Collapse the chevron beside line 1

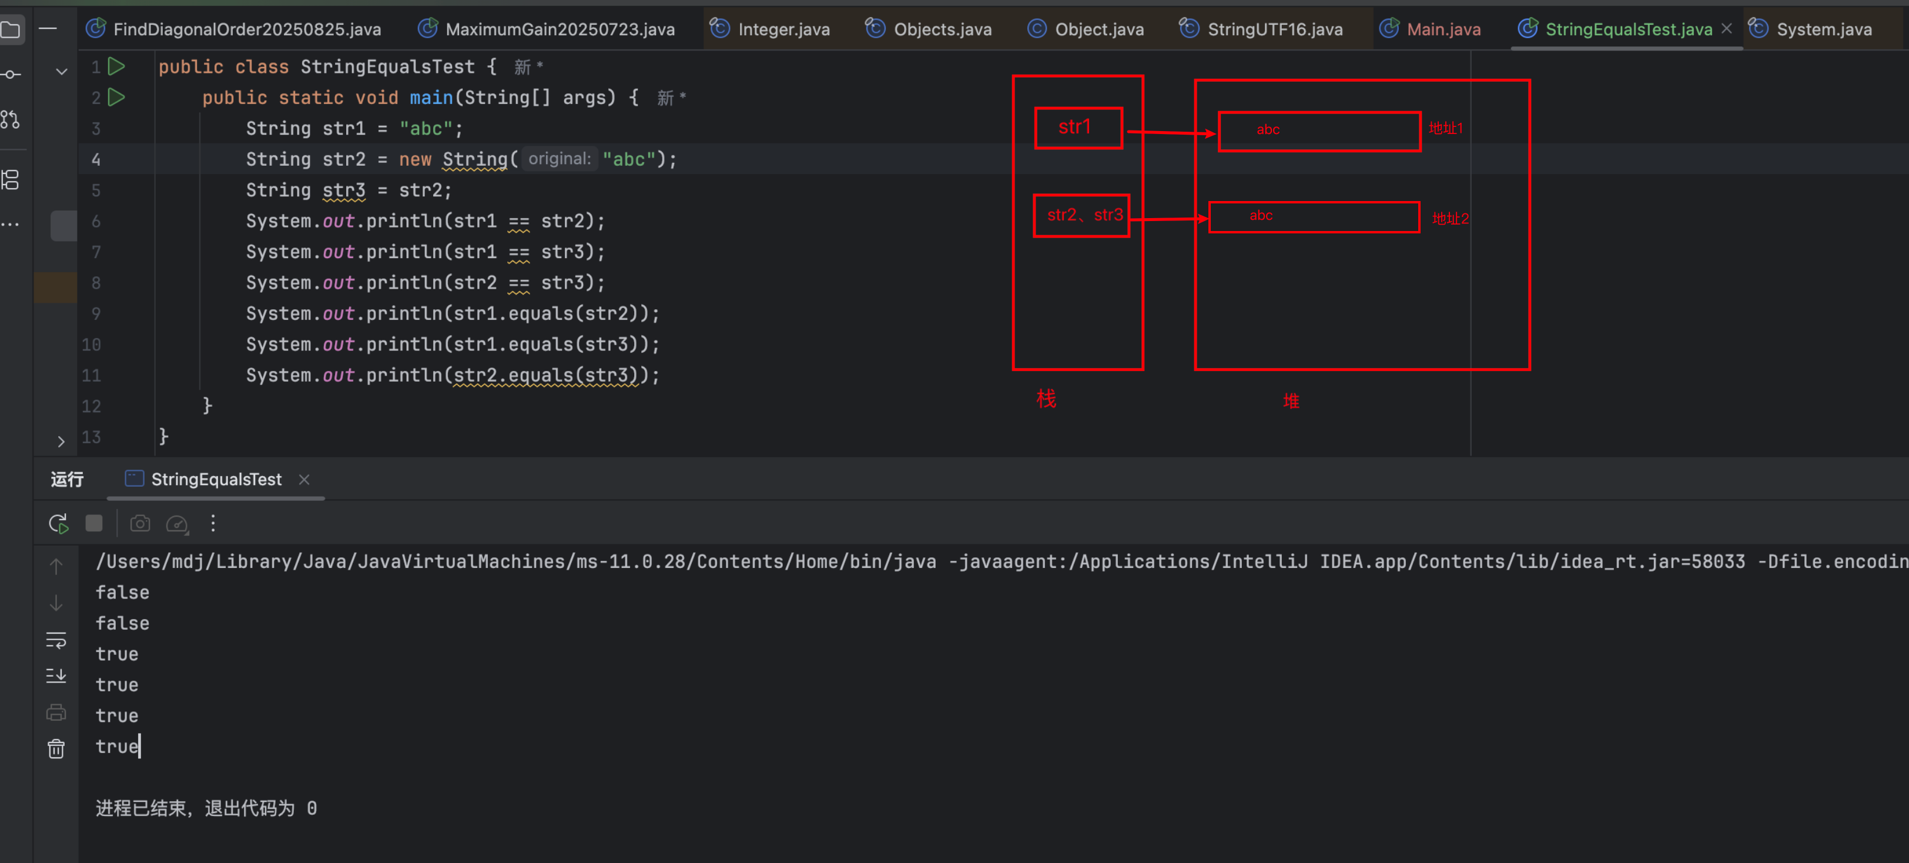pyautogui.click(x=62, y=72)
